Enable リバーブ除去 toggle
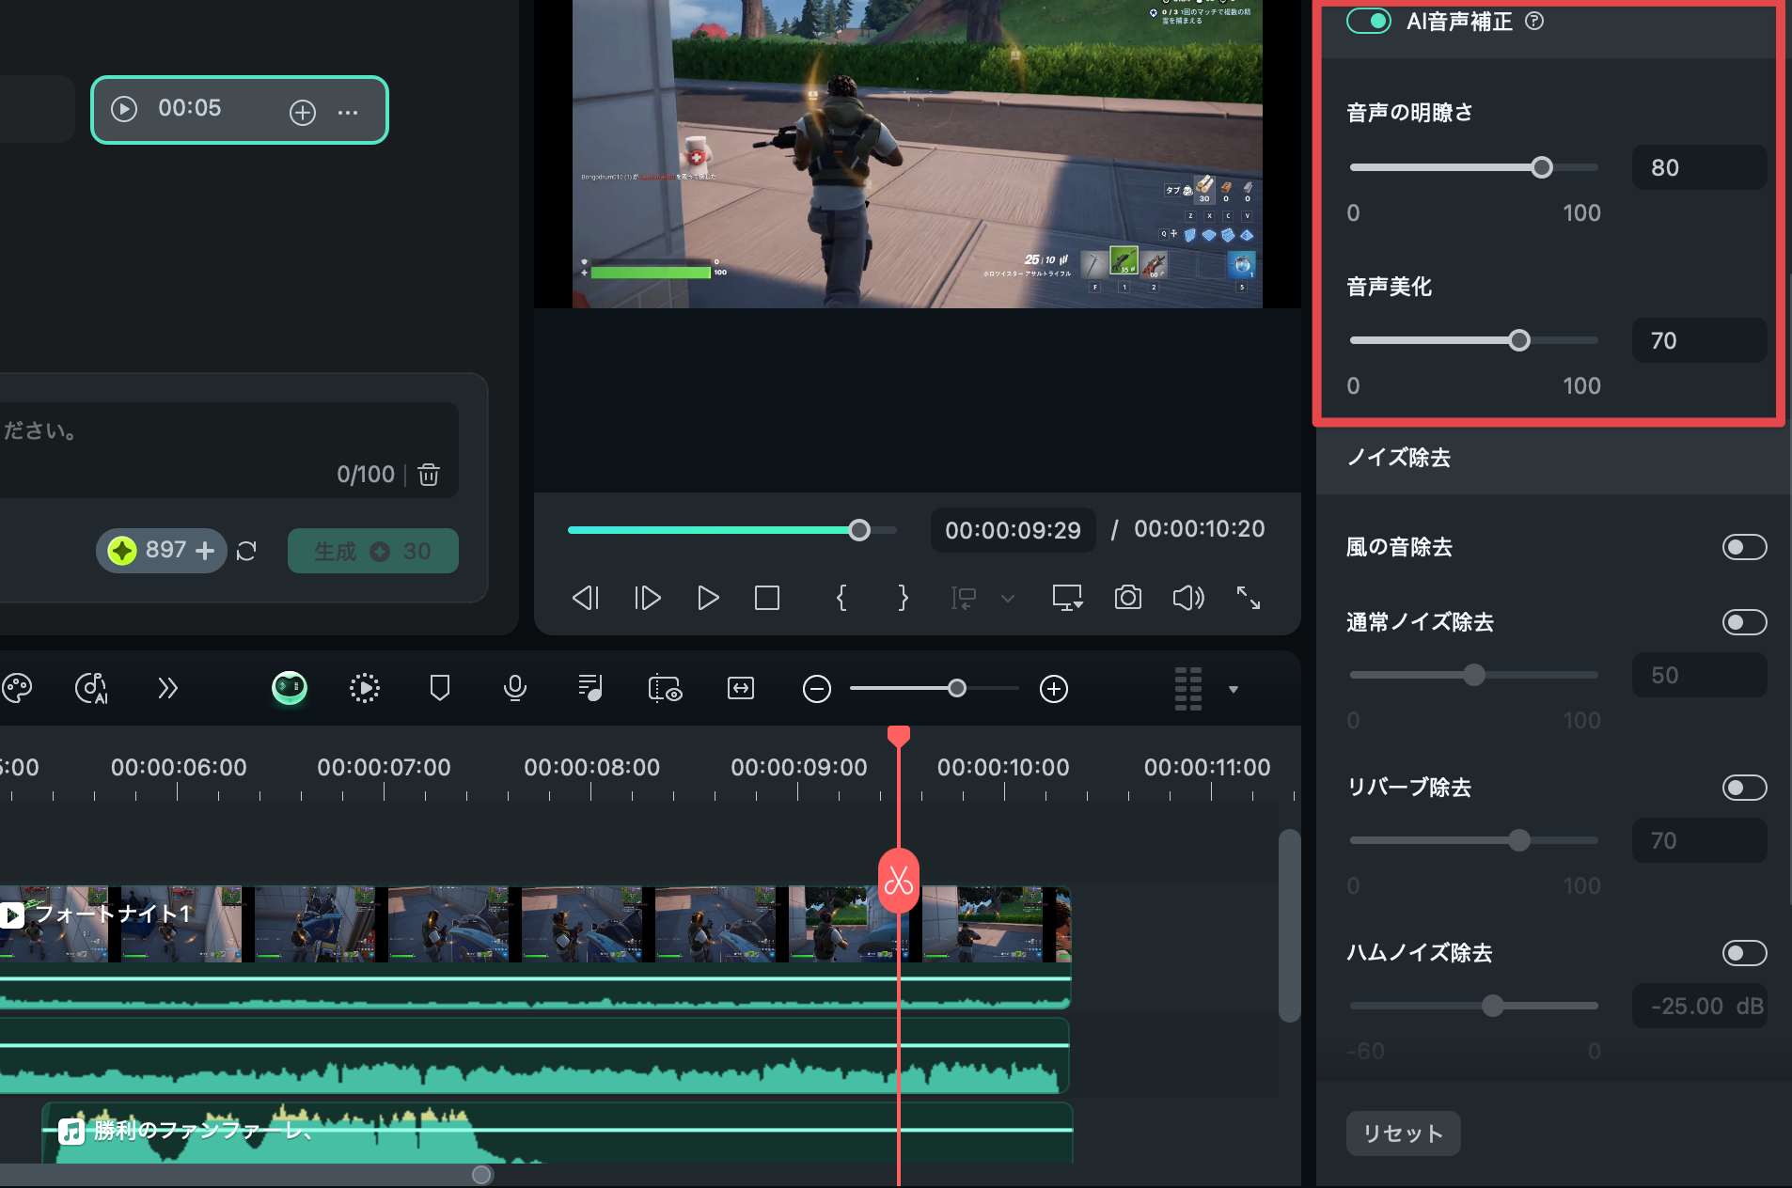This screenshot has width=1792, height=1188. (x=1744, y=788)
